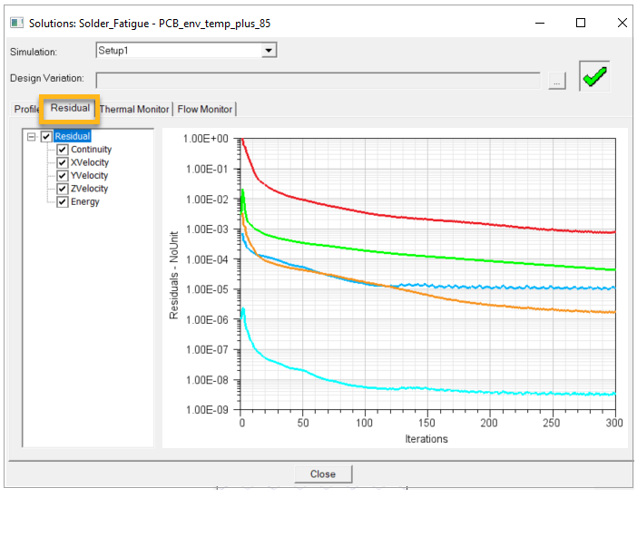Click the green checkmark validation icon

click(x=594, y=79)
